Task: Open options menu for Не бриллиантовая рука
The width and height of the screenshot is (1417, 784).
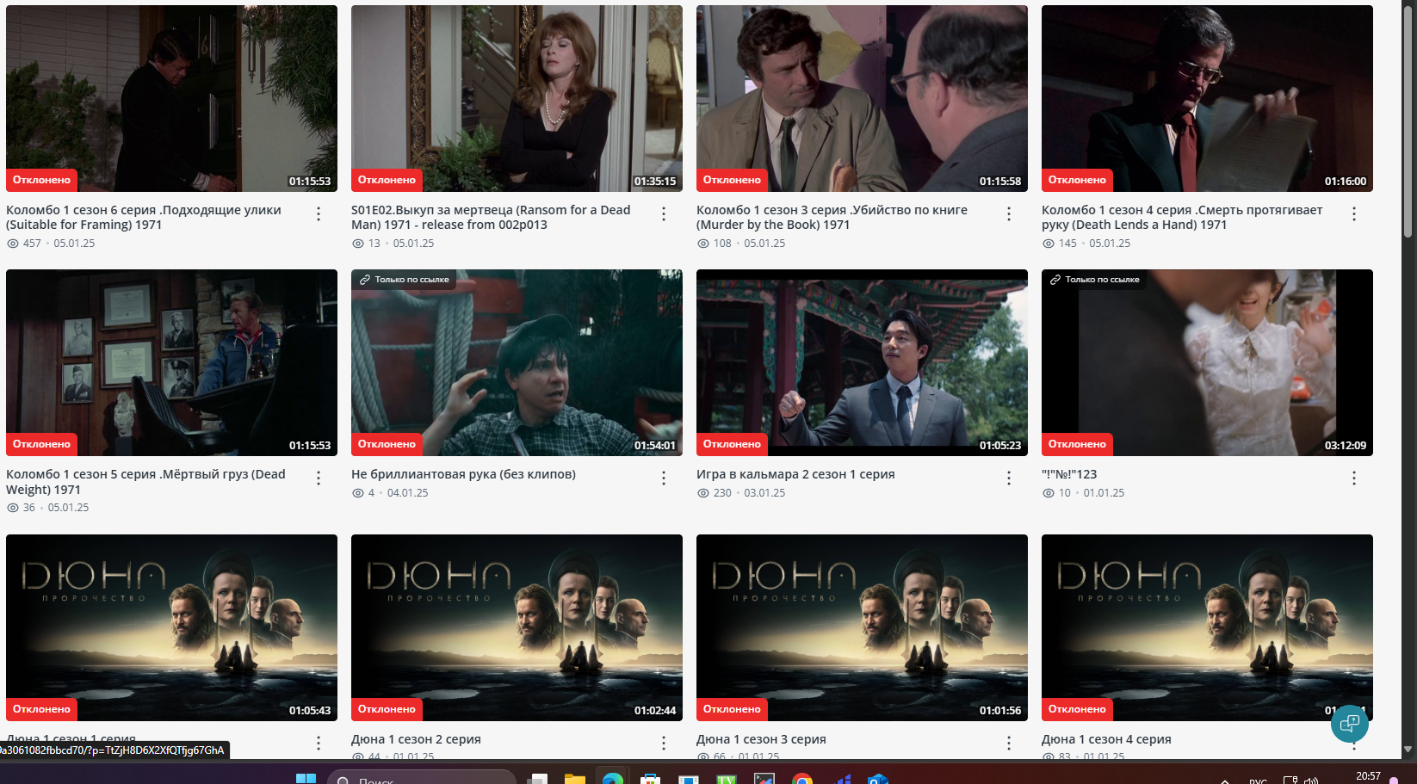Action: (x=664, y=478)
